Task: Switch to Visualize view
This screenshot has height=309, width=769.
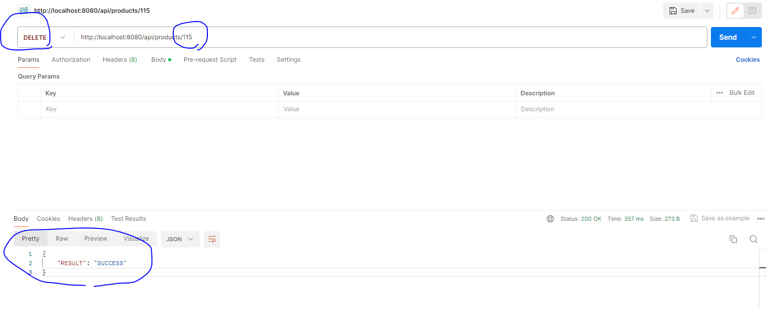Action: point(136,239)
